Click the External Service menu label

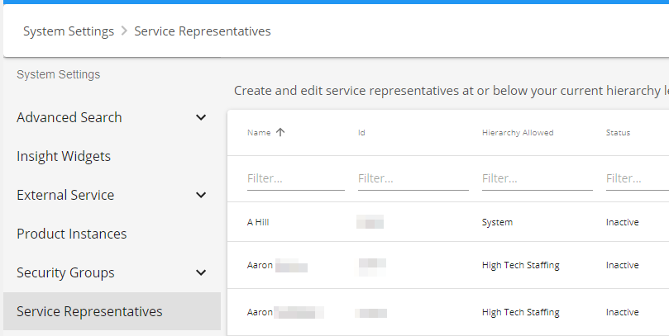65,195
